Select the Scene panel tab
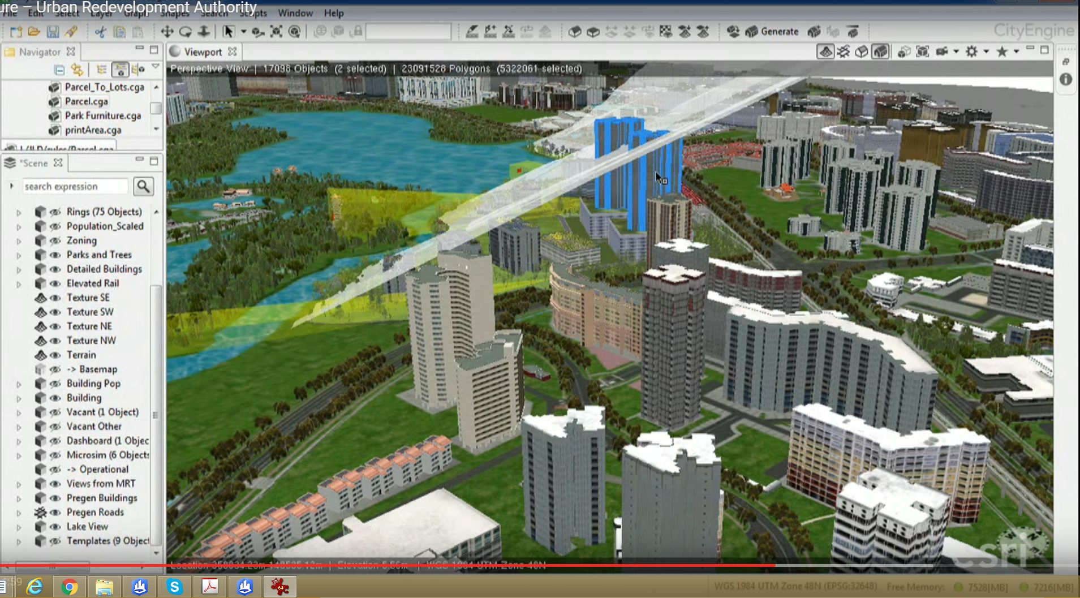The image size is (1080, 598). (x=34, y=163)
